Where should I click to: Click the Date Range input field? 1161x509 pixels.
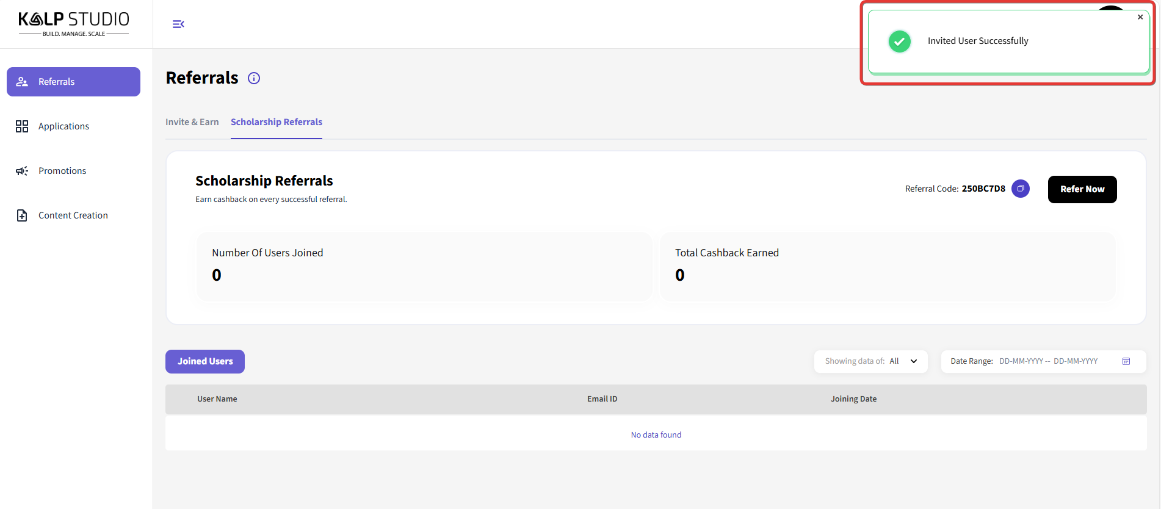click(1047, 361)
